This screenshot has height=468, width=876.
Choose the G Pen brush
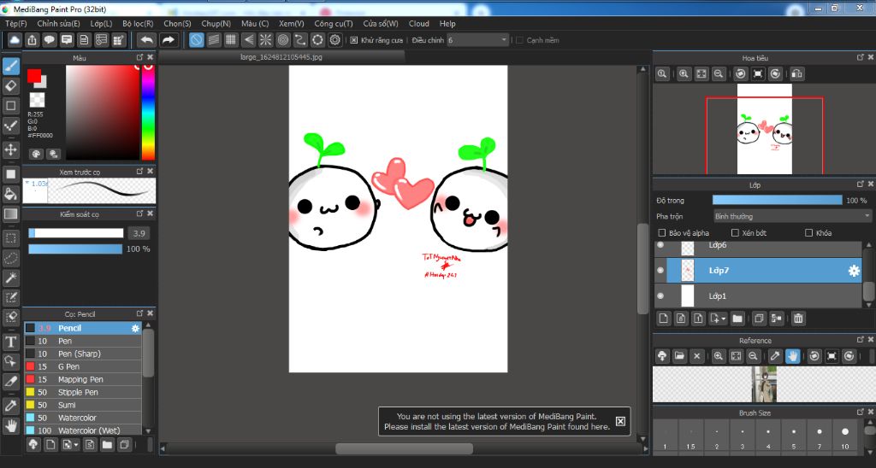[x=83, y=366]
